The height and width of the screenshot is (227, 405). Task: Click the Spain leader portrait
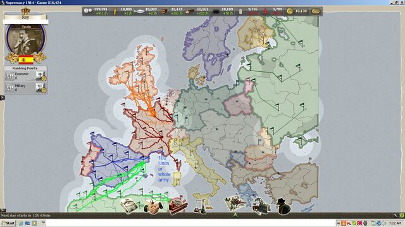pos(25,39)
